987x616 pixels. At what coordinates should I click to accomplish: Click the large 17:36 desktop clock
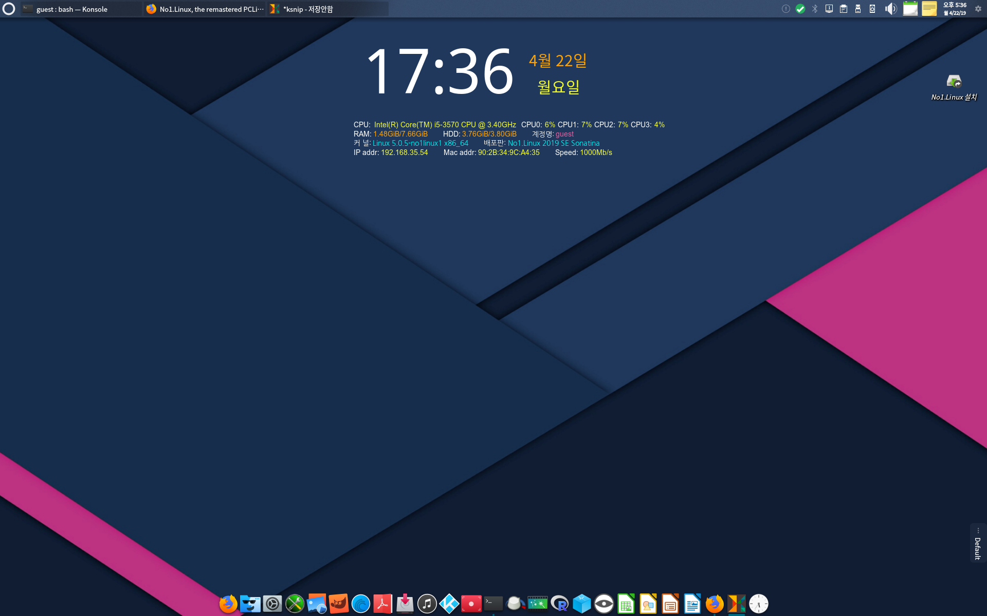pyautogui.click(x=440, y=71)
